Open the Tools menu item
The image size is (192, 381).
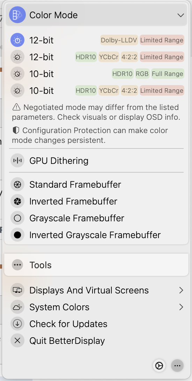tap(96, 265)
